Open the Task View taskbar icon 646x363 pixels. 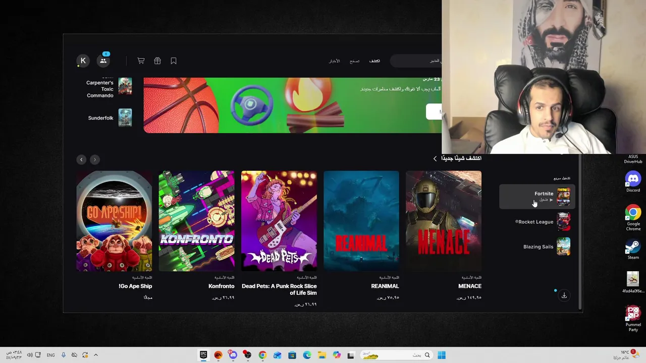351,355
